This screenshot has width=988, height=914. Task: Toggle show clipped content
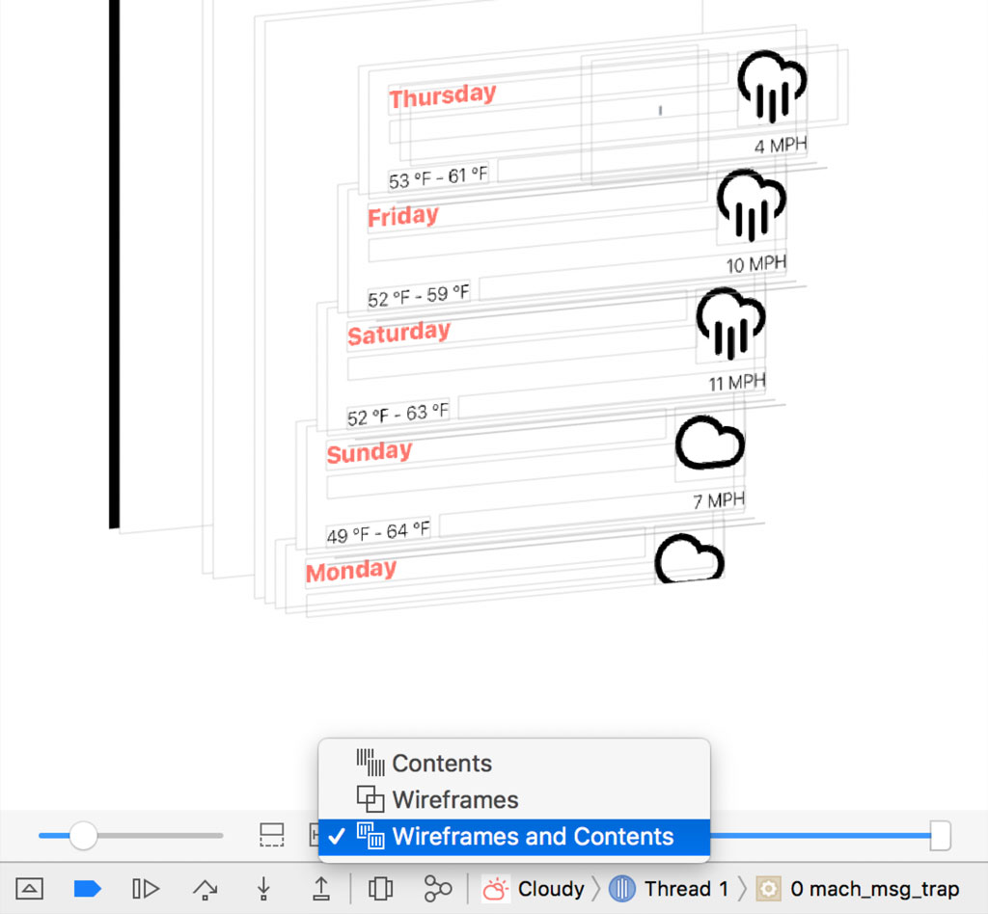pos(271,835)
